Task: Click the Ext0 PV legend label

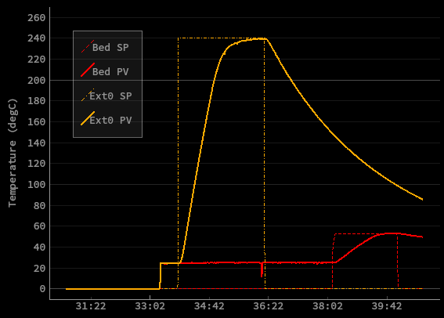Action: (110, 121)
